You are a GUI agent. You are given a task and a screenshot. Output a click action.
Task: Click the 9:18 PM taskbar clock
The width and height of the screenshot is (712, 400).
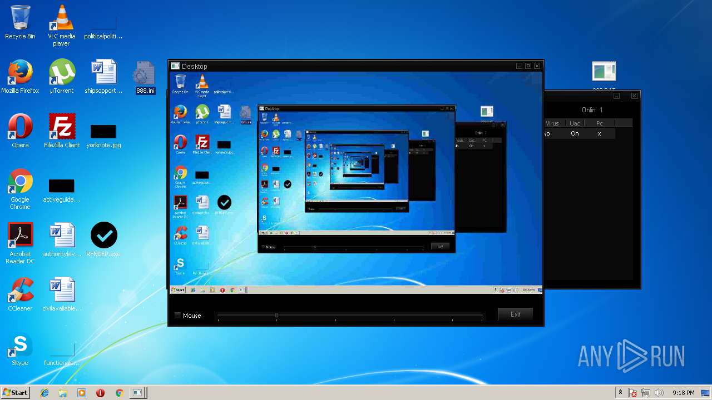(x=683, y=393)
